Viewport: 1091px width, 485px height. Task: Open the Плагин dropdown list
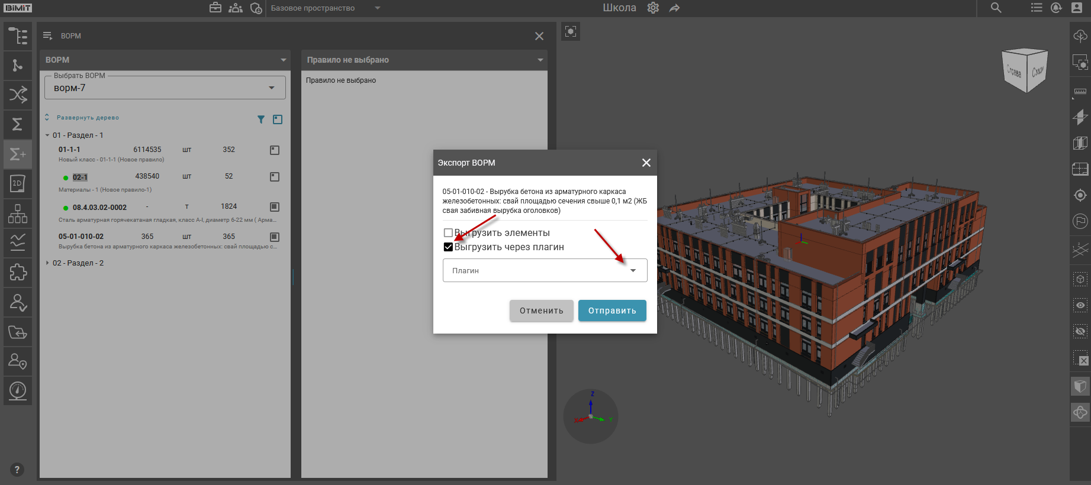(545, 270)
